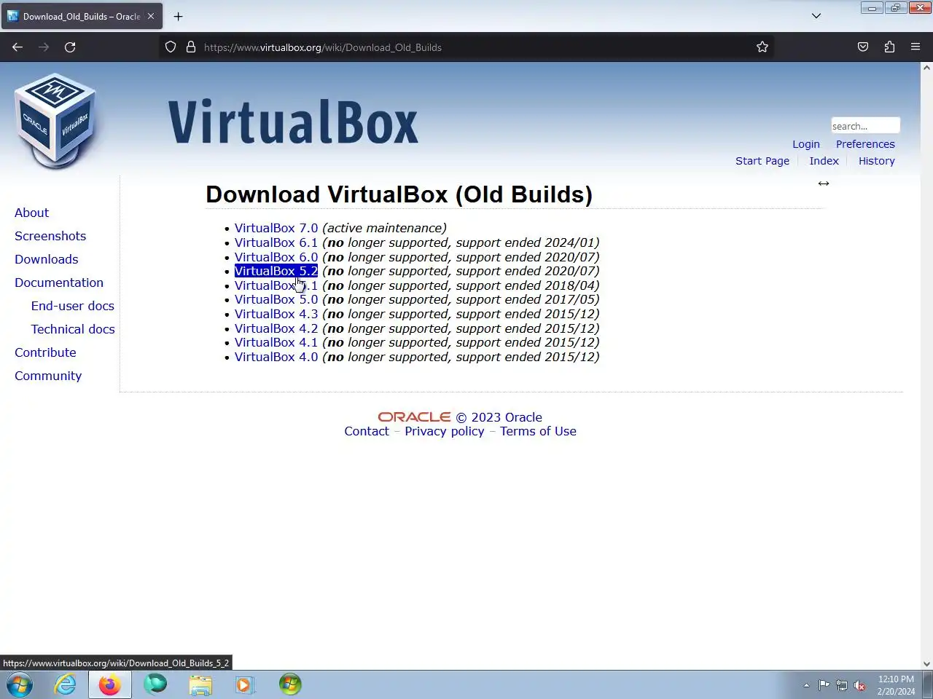Screen dimensions: 933x699
Task: Open Windows Explorer folder in taskbar
Action: [x=200, y=684]
